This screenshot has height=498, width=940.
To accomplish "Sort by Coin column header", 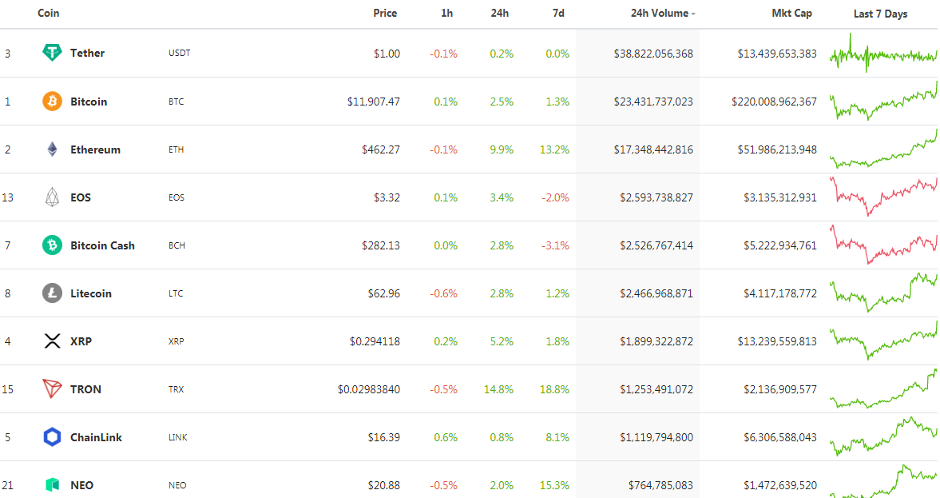I will 49,14.
